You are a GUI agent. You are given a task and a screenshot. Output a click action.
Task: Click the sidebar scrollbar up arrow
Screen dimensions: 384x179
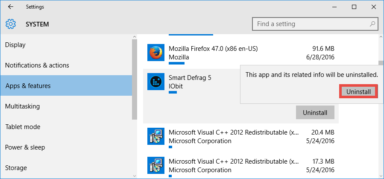[x=134, y=37]
